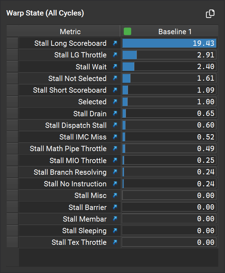Select the Stall LG Throttle metric name

[x=80, y=55]
